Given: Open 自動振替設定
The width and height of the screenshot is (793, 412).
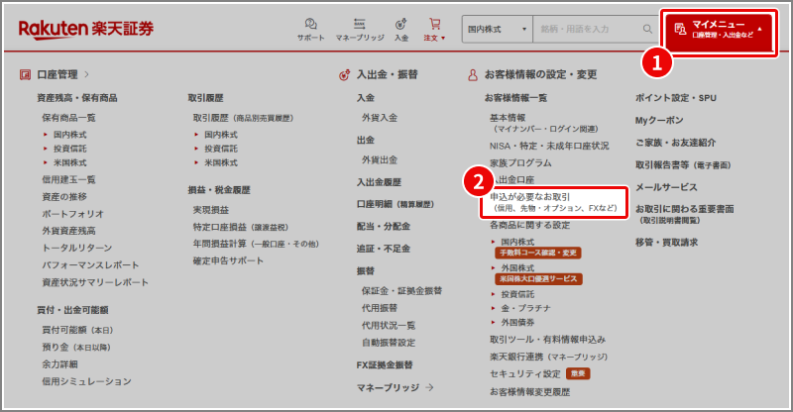Looking at the screenshot, I should point(389,343).
